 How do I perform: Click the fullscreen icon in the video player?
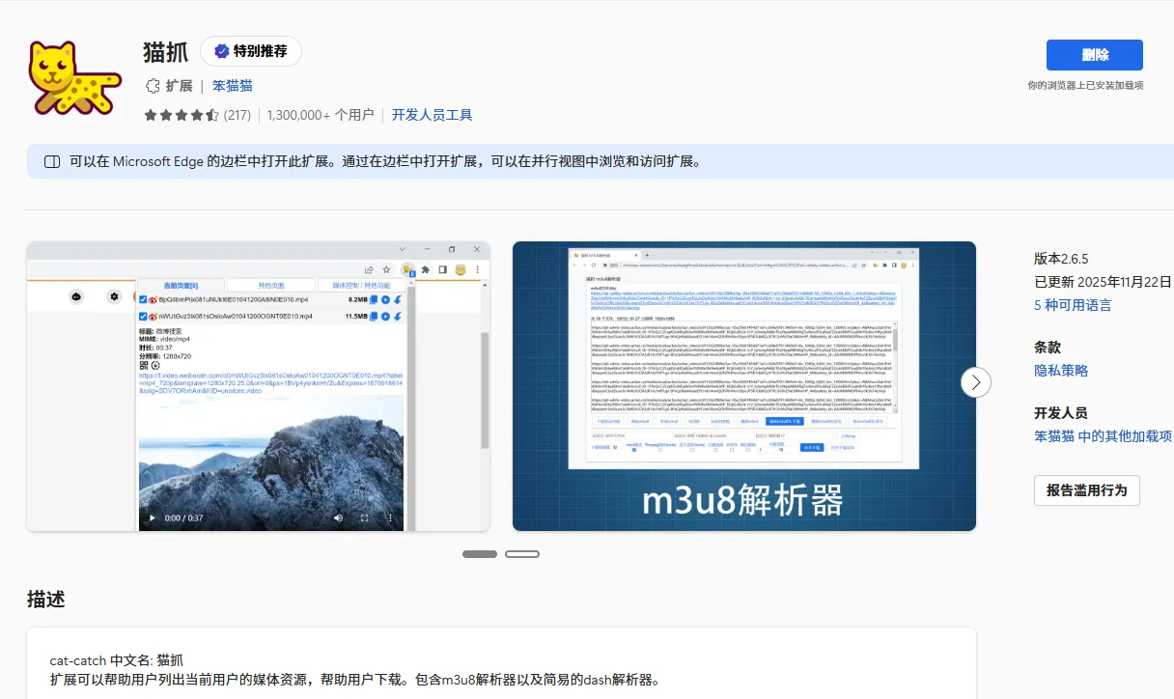(x=364, y=517)
